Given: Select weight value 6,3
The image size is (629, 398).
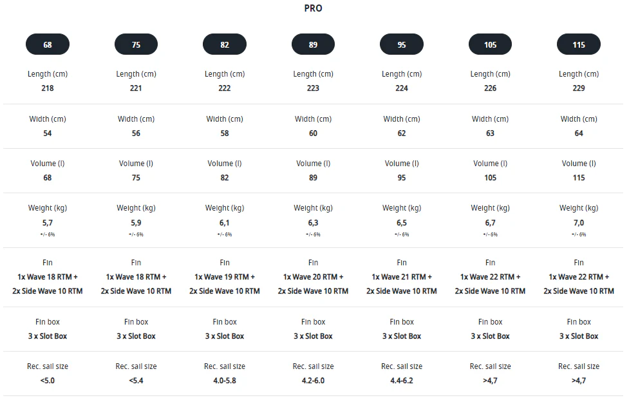Looking at the screenshot, I should pos(313,223).
